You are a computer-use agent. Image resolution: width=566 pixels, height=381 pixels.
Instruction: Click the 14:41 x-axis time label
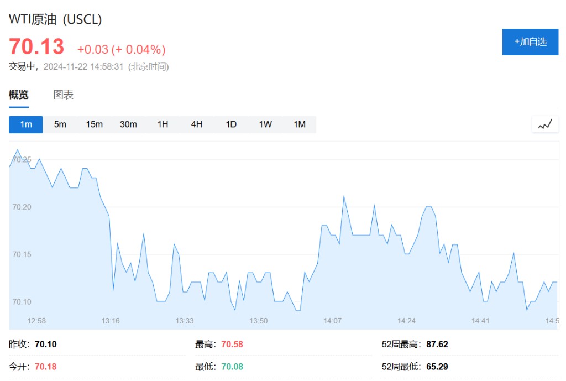(x=480, y=321)
